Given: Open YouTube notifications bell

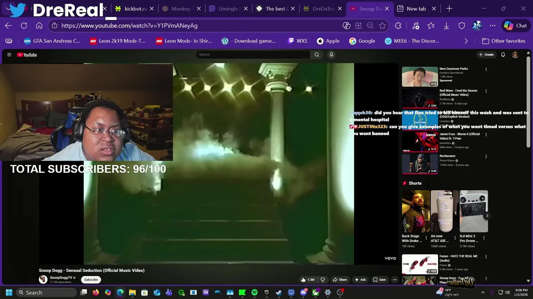Looking at the screenshot, I should coord(503,55).
